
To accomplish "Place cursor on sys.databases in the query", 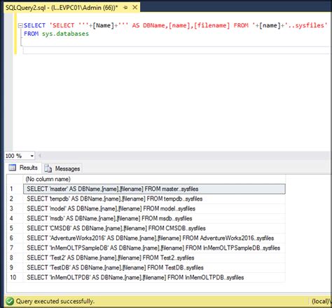I will coord(65,34).
